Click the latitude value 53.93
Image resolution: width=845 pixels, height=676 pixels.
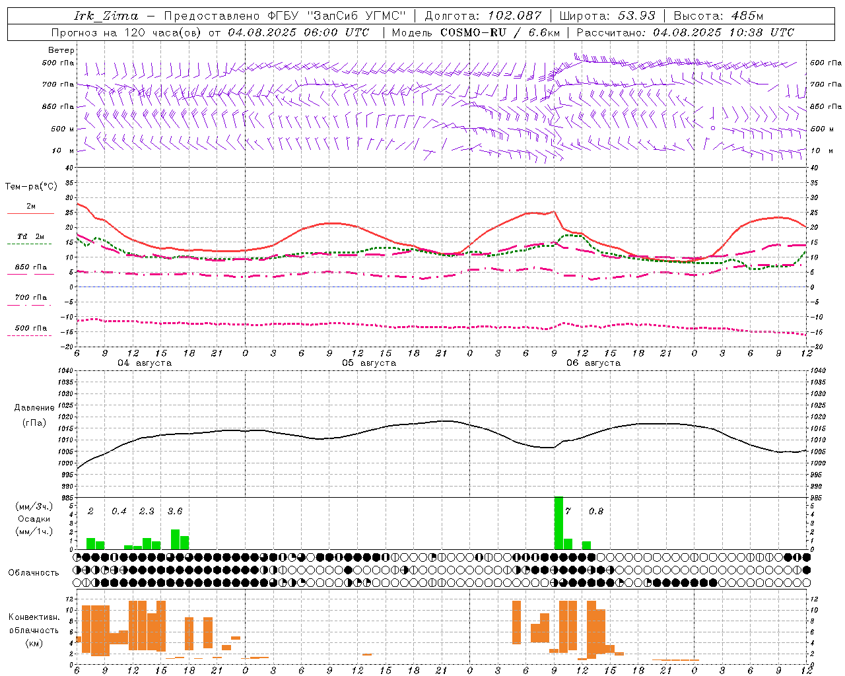pos(636,16)
